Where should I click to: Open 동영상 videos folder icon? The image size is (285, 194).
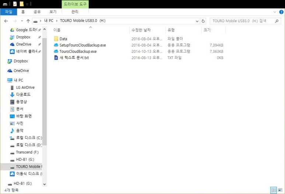click(x=12, y=102)
